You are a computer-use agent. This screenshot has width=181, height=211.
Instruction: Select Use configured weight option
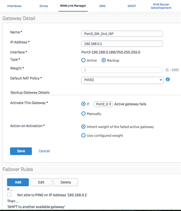[83, 135]
